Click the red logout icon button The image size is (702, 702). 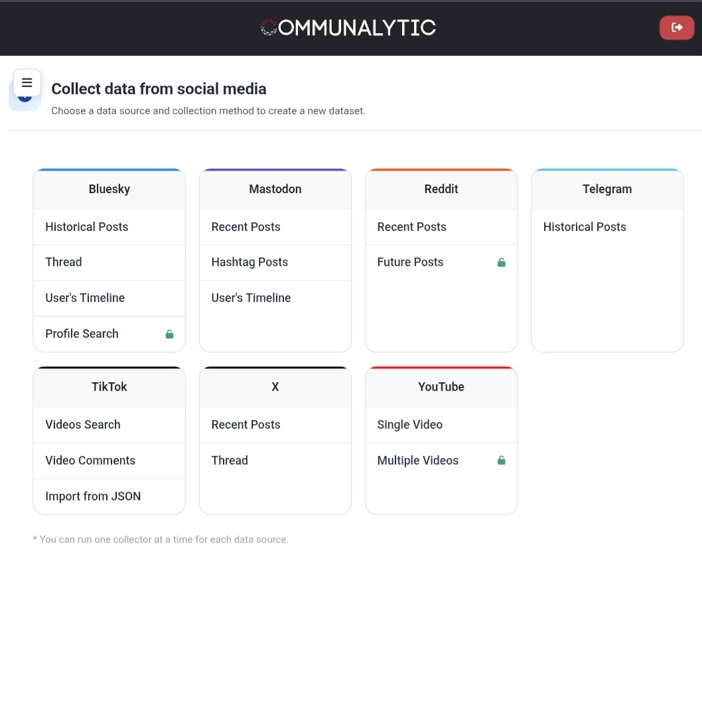pyautogui.click(x=676, y=28)
